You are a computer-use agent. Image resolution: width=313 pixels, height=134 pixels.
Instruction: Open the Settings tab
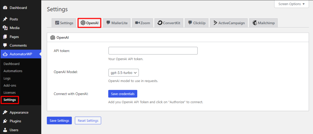[x=64, y=23]
